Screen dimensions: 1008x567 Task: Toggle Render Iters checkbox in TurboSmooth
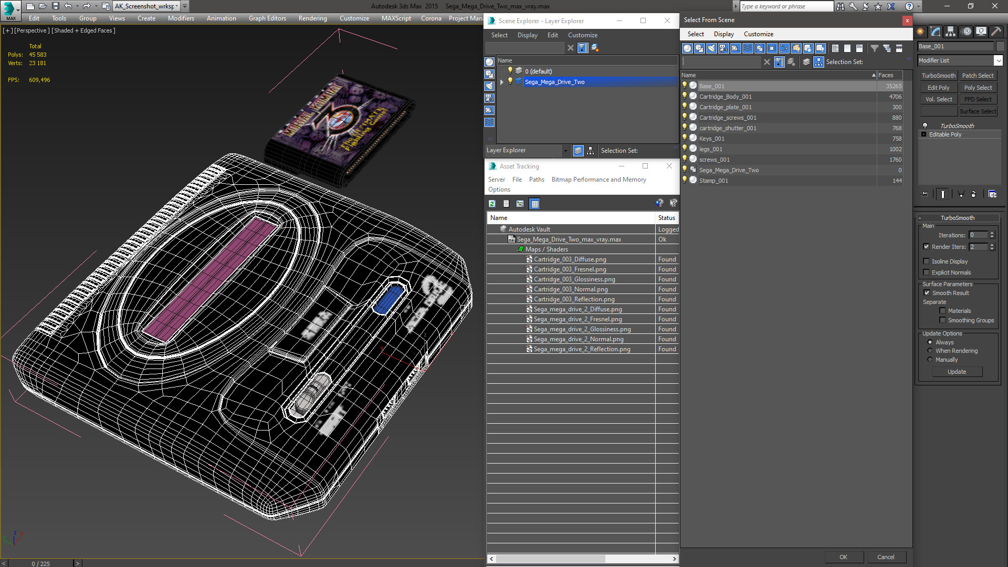926,247
